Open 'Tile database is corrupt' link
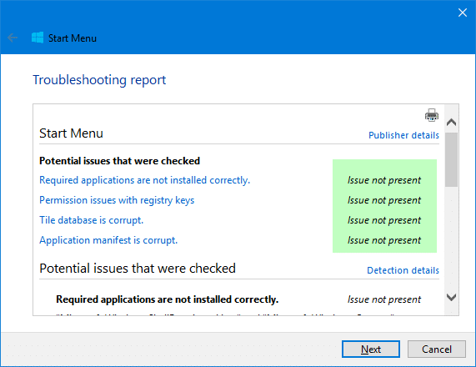Viewport: 476px width, 367px height. 91,220
